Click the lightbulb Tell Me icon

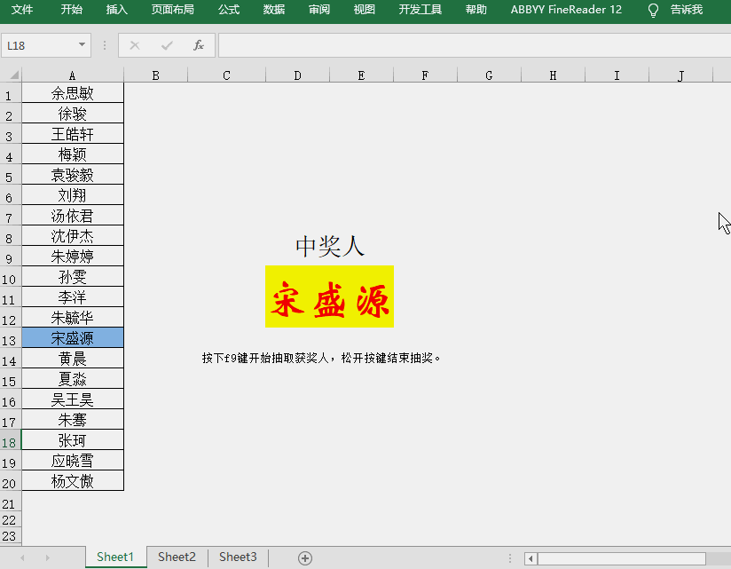pyautogui.click(x=653, y=10)
